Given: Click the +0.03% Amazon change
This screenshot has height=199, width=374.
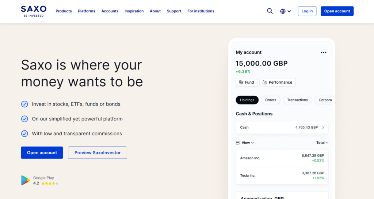Looking at the screenshot, I should click(x=318, y=160).
